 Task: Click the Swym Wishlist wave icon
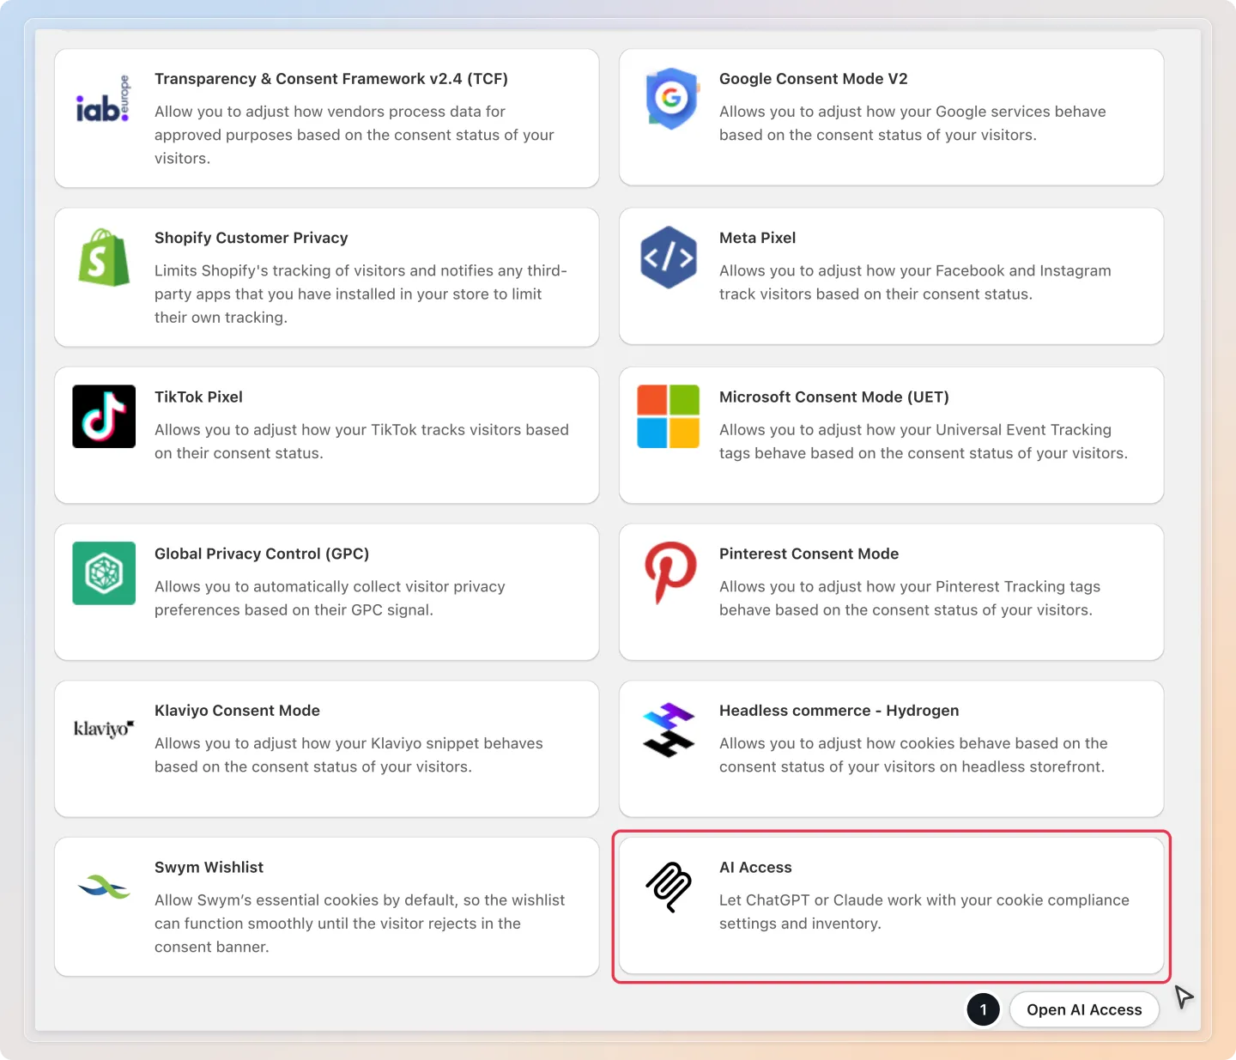[104, 887]
